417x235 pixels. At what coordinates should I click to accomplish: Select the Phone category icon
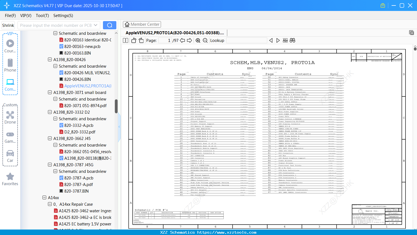(10, 65)
